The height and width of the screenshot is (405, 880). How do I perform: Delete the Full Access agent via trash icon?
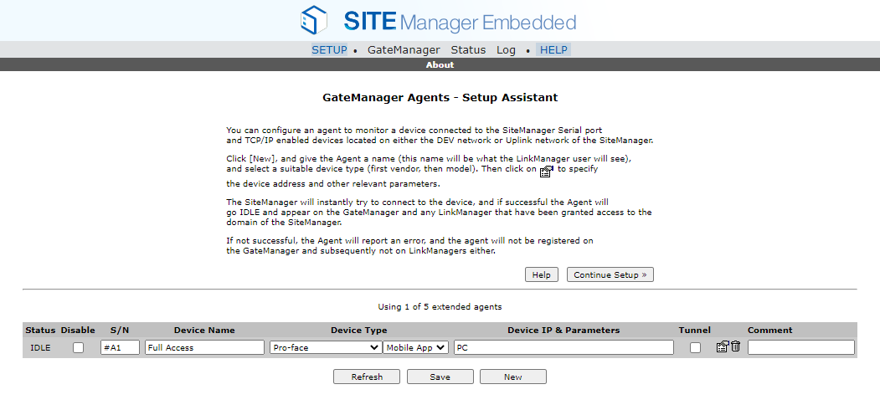(x=735, y=347)
